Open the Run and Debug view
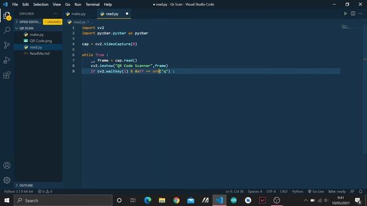367x206 pixels. coord(7,60)
